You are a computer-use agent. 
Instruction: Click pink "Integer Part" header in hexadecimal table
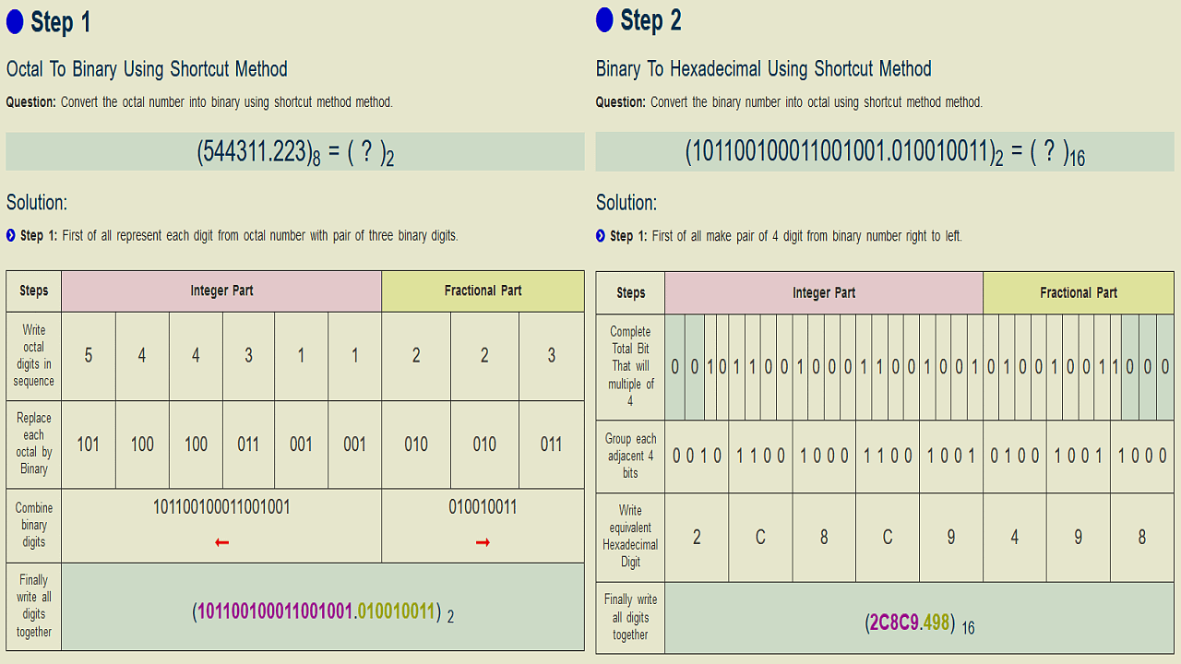[824, 293]
